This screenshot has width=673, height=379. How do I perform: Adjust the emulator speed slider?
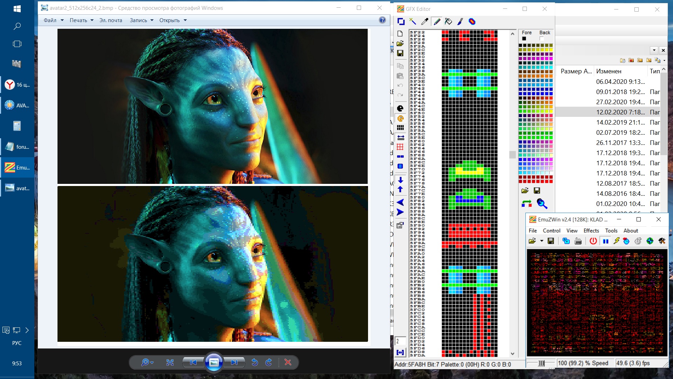[x=541, y=363]
